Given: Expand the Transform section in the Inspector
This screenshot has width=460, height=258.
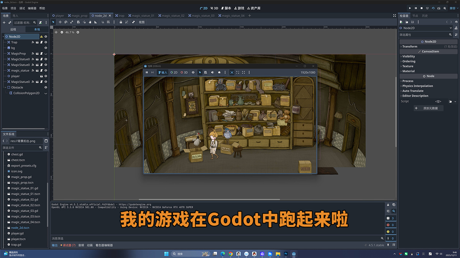Looking at the screenshot, I should [x=410, y=47].
